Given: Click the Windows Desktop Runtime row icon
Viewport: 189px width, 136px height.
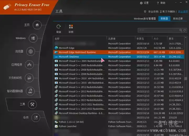Looking at the screenshot, I should click(56, 113).
